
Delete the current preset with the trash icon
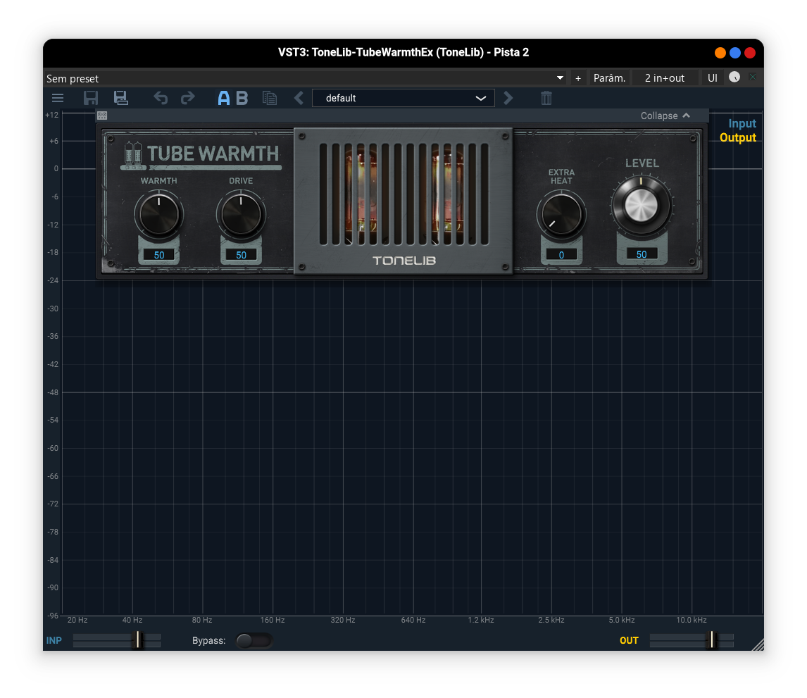click(546, 98)
